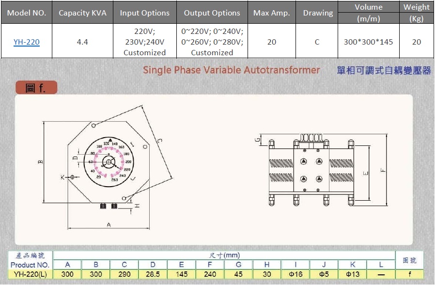Select the YH-220(L) product number cell
The height and width of the screenshot is (286, 436).
pyautogui.click(x=30, y=274)
